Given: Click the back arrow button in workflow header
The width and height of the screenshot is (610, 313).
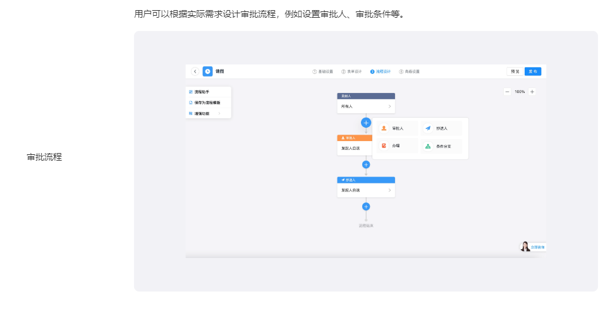Looking at the screenshot, I should [195, 71].
